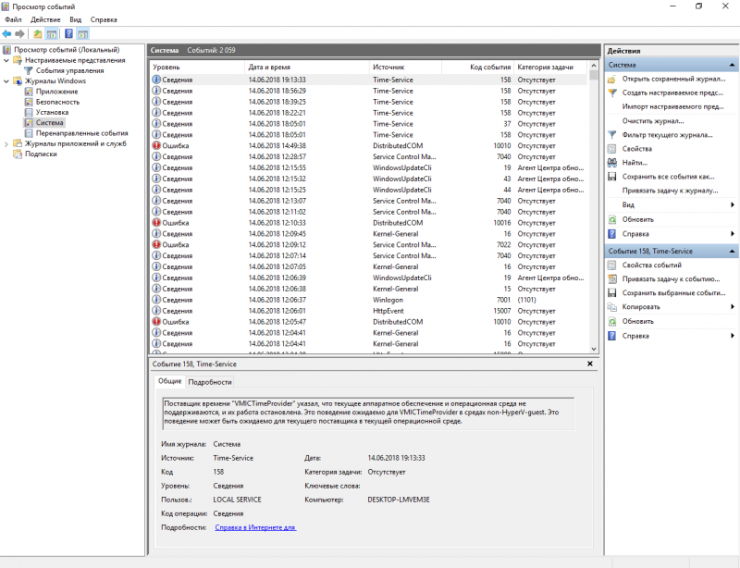Select the DistributedCOM error 10016 row
This screenshot has width=740, height=568.
point(369,223)
